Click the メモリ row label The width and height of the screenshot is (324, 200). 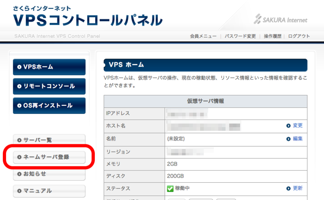113,164
